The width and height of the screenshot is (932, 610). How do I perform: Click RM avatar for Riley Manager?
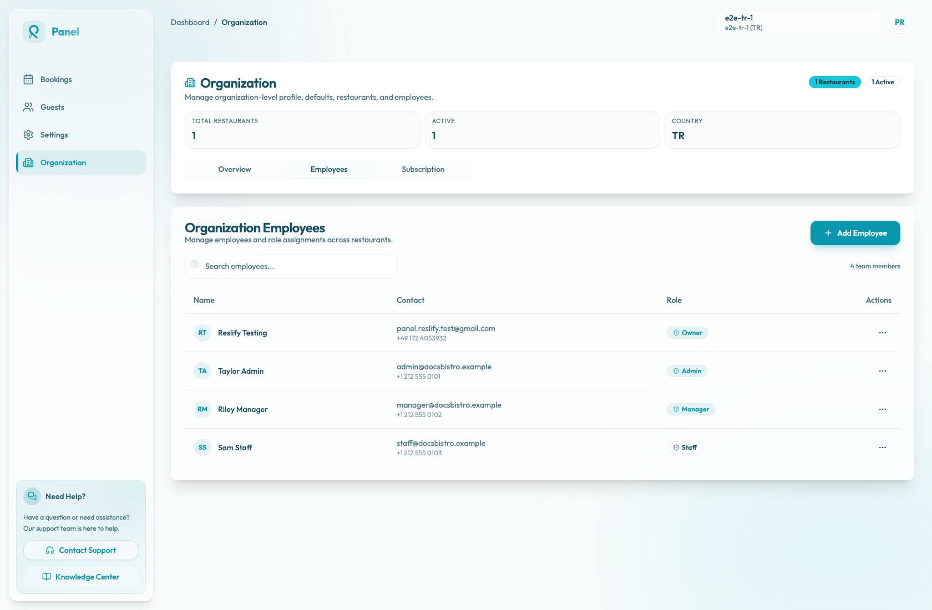202,409
